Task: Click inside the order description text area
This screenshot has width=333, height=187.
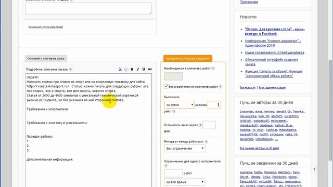Action: 89,130
